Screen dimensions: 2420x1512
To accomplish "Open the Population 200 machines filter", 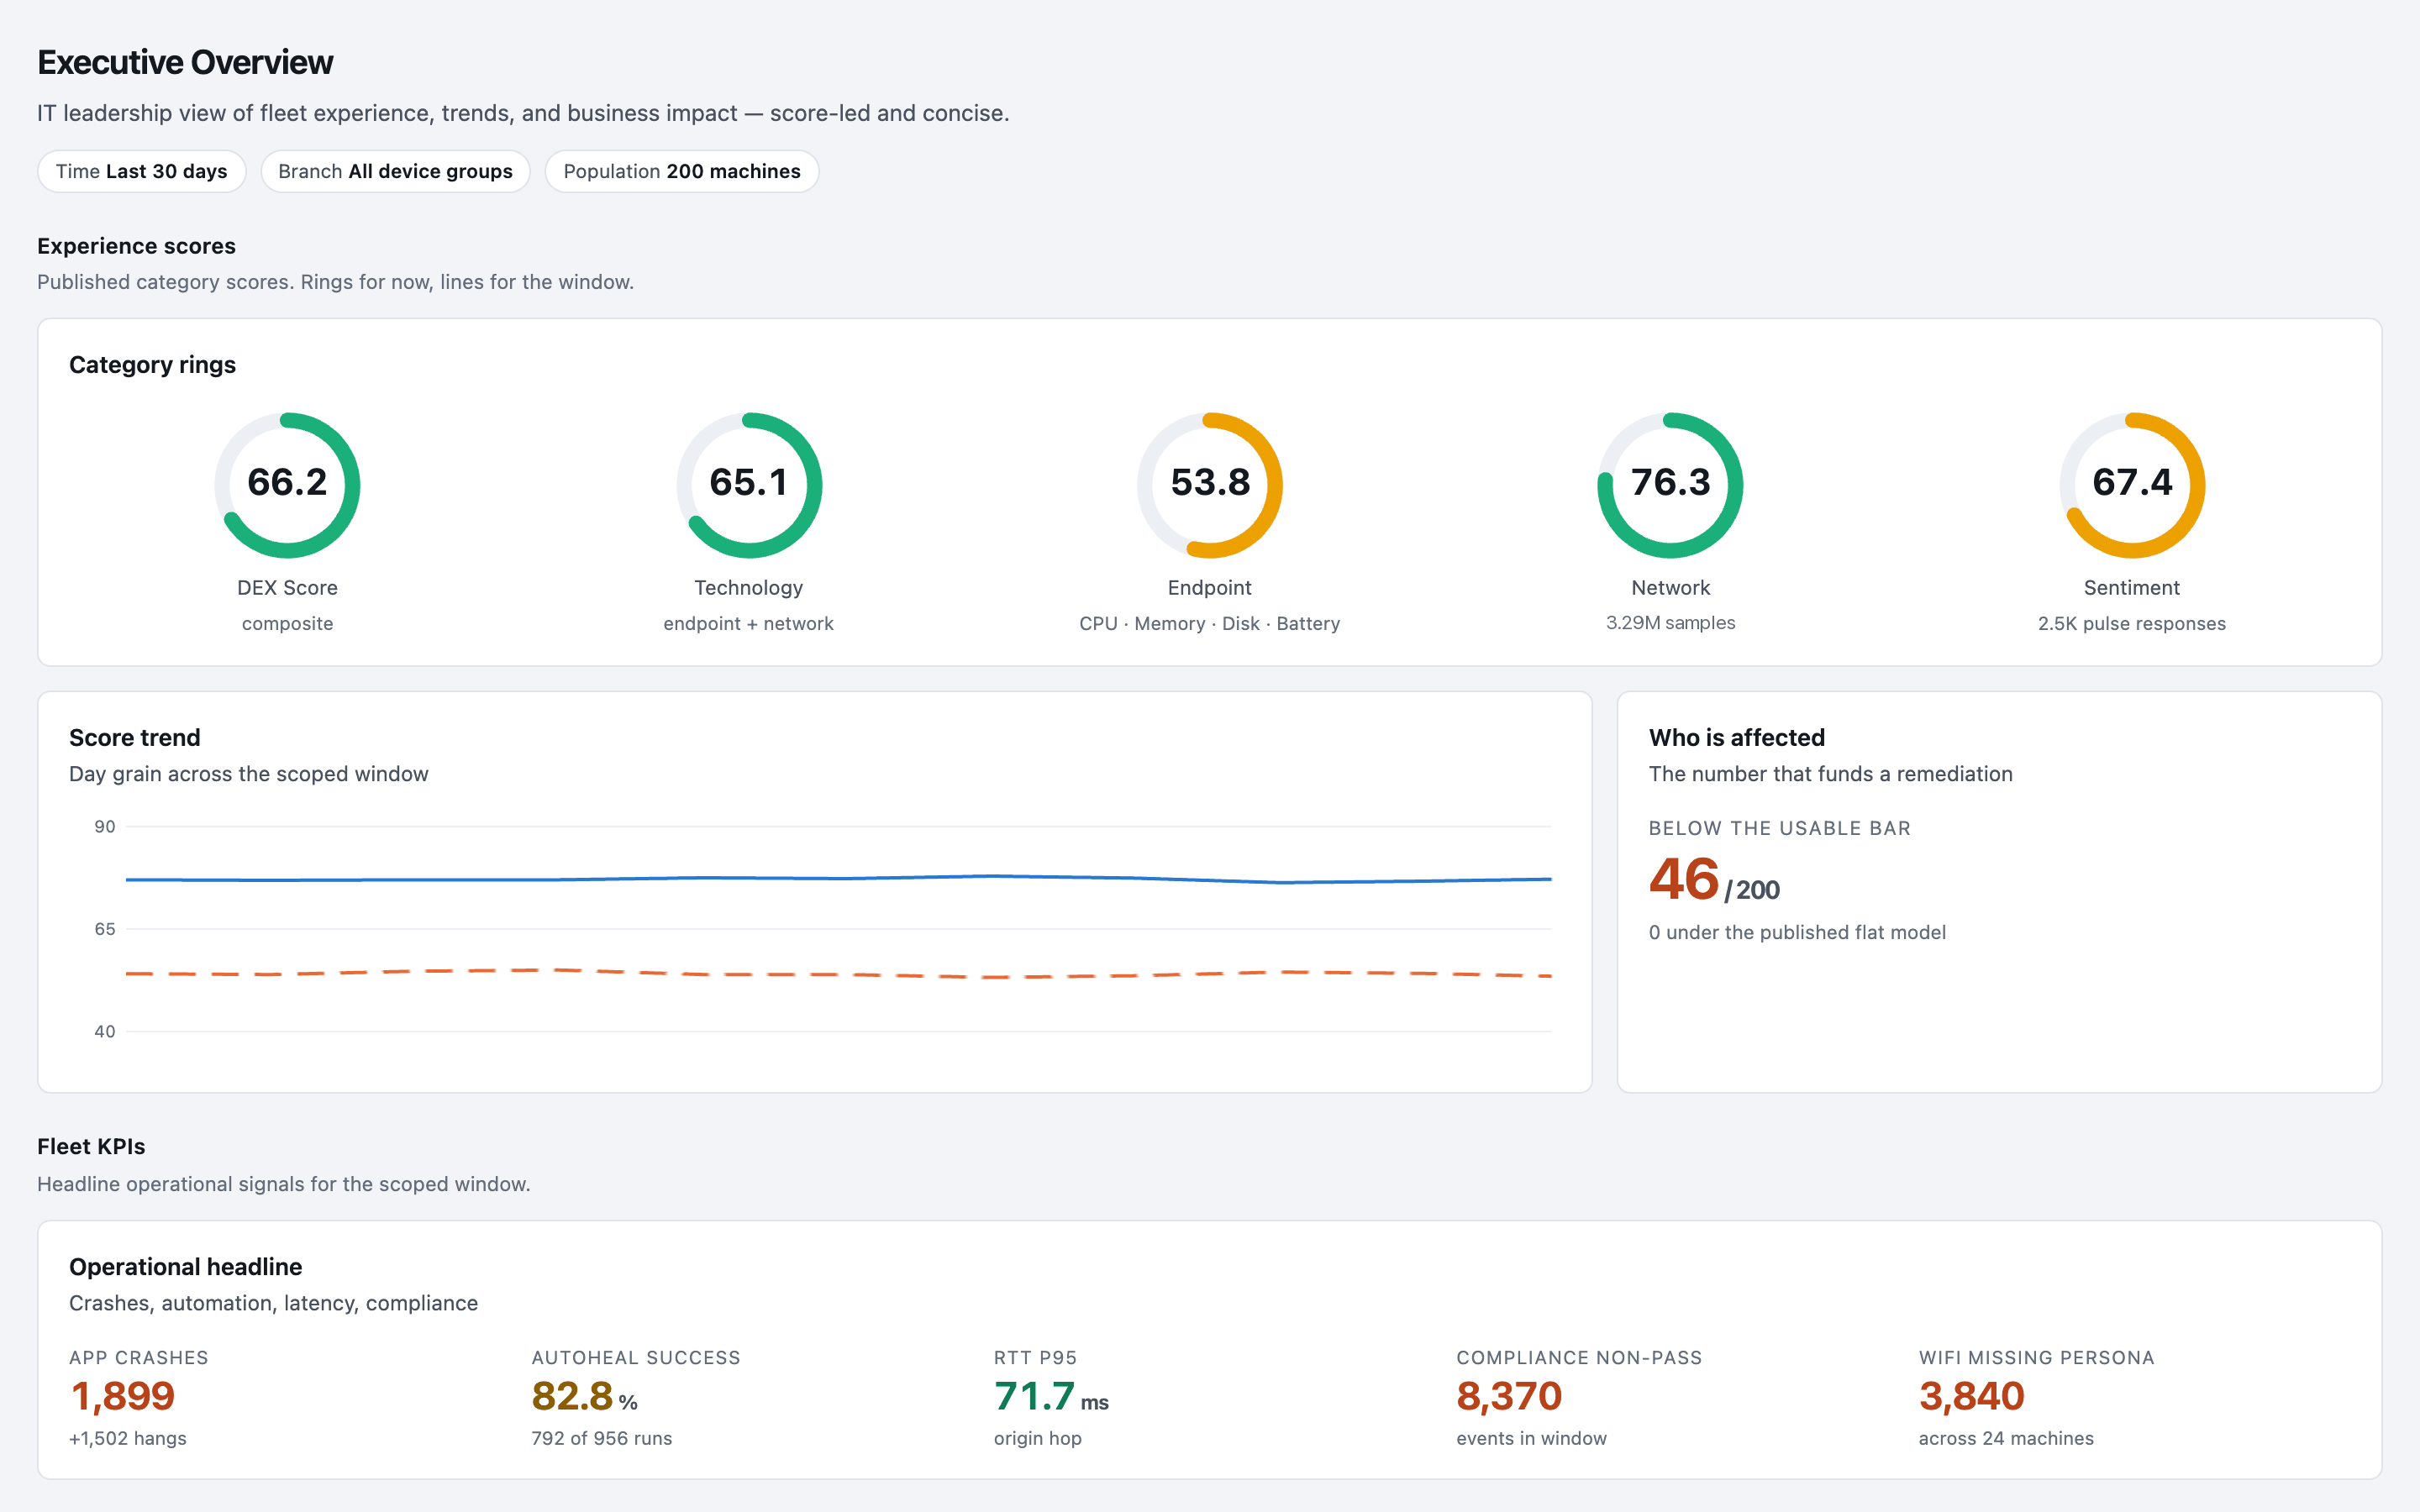I will point(682,171).
